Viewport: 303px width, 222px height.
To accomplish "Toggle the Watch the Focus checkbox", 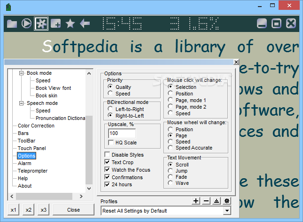I will (x=107, y=169).
